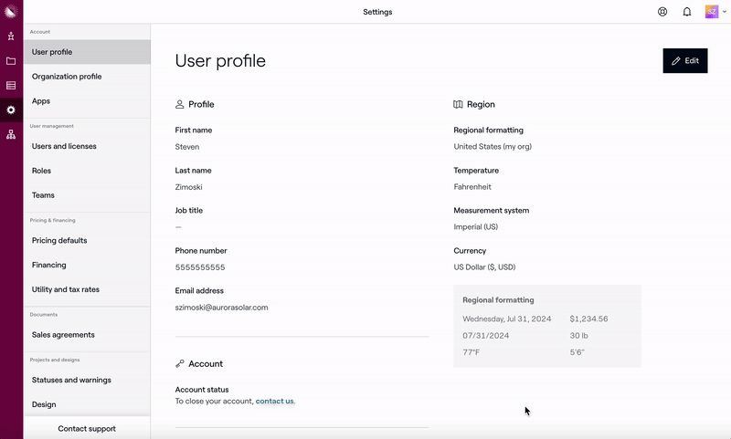The width and height of the screenshot is (731, 439).
Task: Click the SZ user avatar
Action: 712,12
